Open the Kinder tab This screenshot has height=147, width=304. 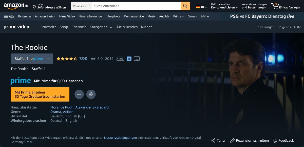click(146, 27)
